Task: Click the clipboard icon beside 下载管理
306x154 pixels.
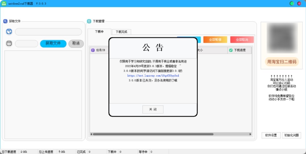Action: tap(89, 21)
